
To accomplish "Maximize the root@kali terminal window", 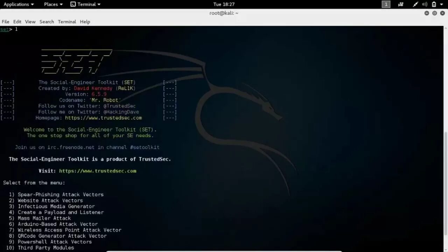I will [x=435, y=13].
